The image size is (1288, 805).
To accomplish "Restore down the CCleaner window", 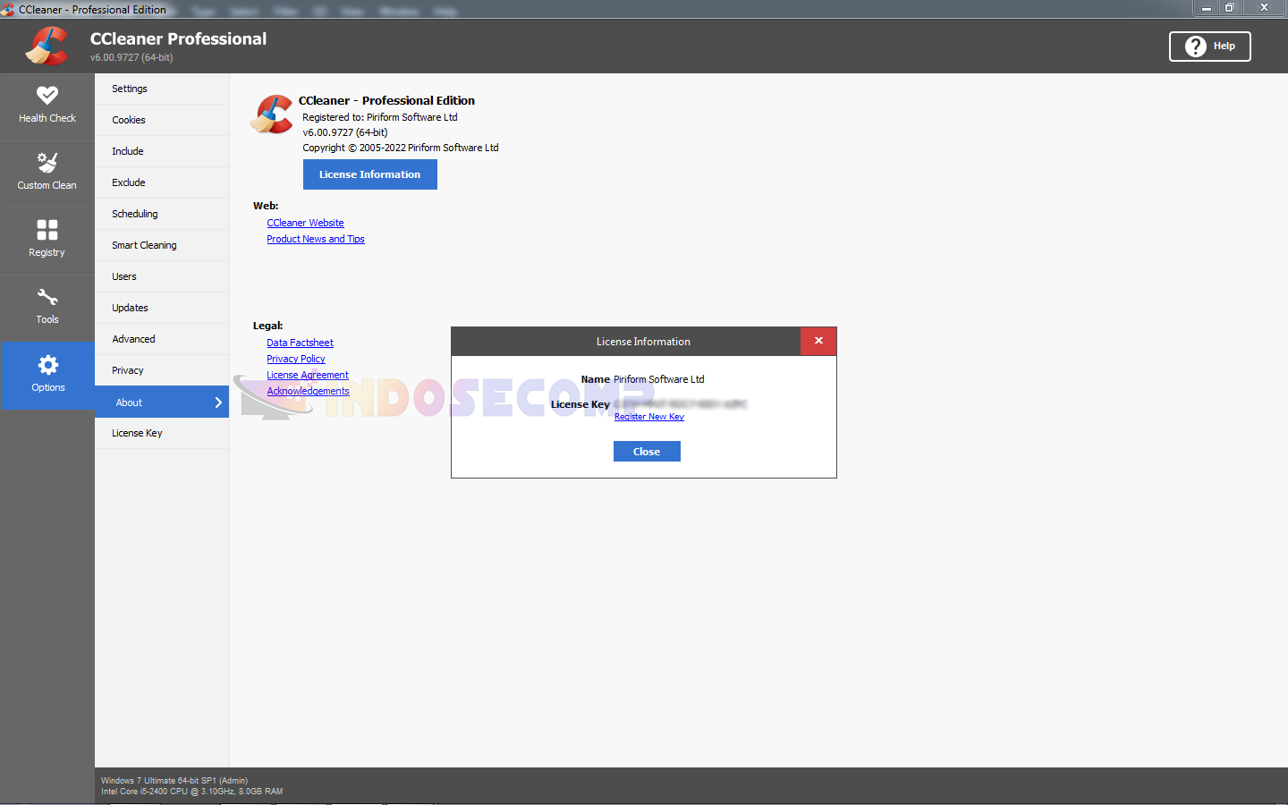I will pos(1230,8).
